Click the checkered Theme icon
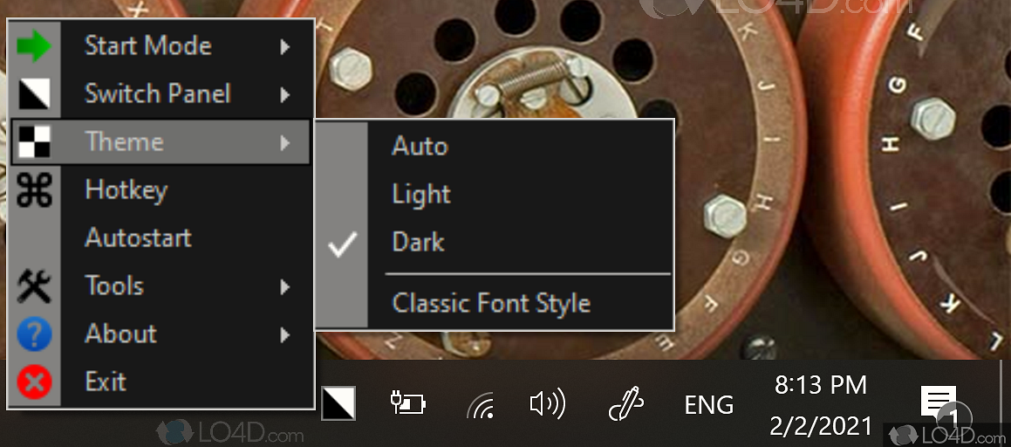1011x447 pixels. click(34, 141)
